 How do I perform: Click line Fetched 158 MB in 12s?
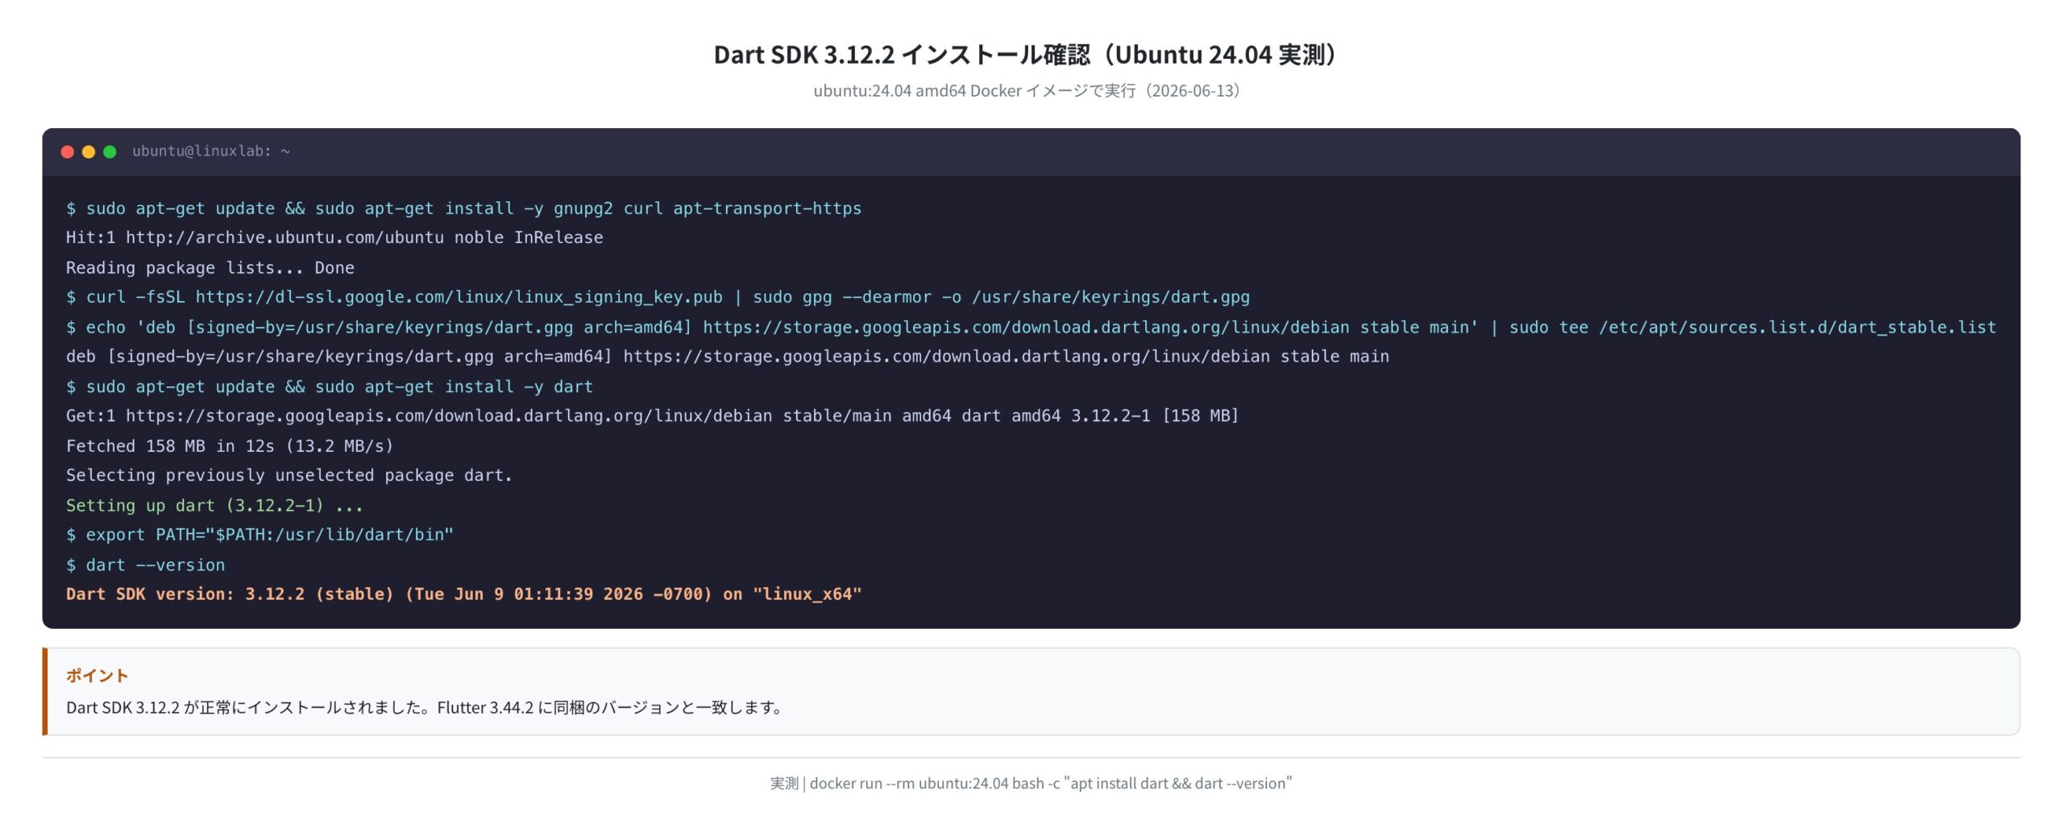click(x=230, y=445)
